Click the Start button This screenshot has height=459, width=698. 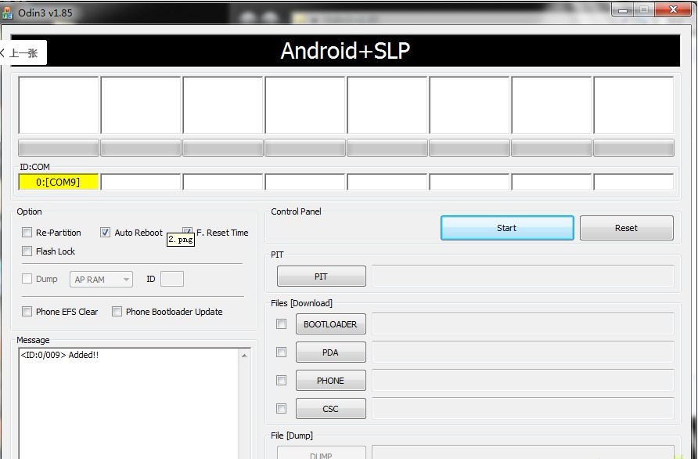coord(507,228)
